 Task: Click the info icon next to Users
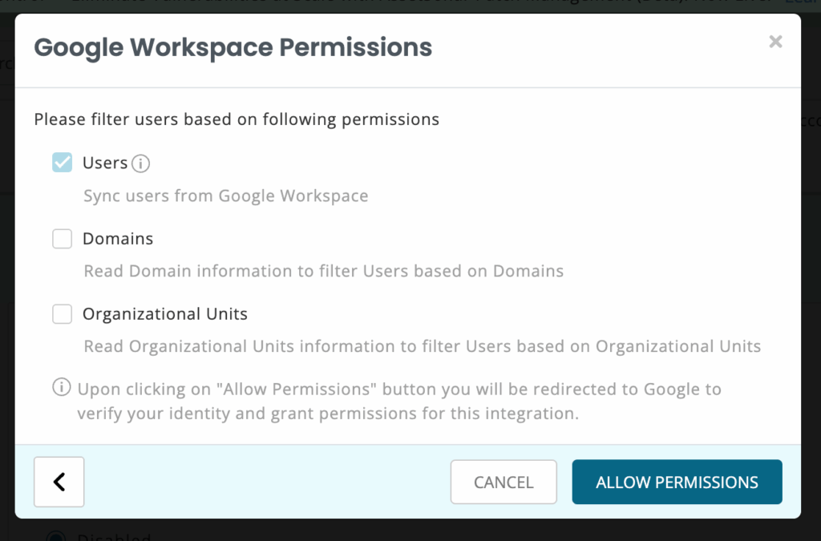pyautogui.click(x=141, y=164)
